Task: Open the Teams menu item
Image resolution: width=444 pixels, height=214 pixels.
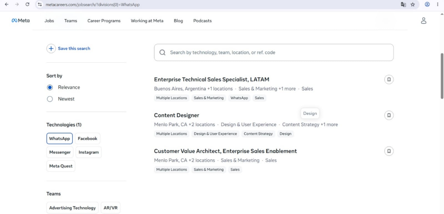Action: (x=70, y=21)
